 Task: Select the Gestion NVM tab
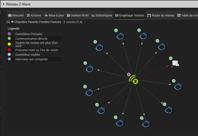tap(78, 15)
